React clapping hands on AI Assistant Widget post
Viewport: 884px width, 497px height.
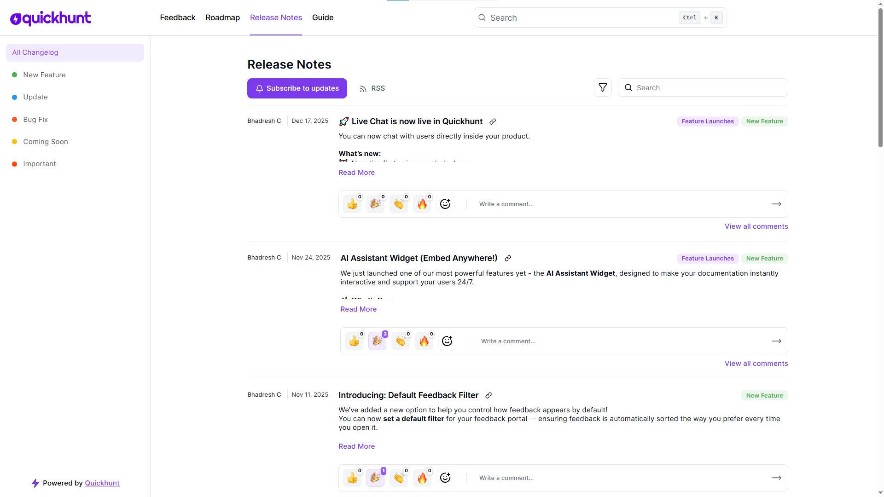coord(401,341)
